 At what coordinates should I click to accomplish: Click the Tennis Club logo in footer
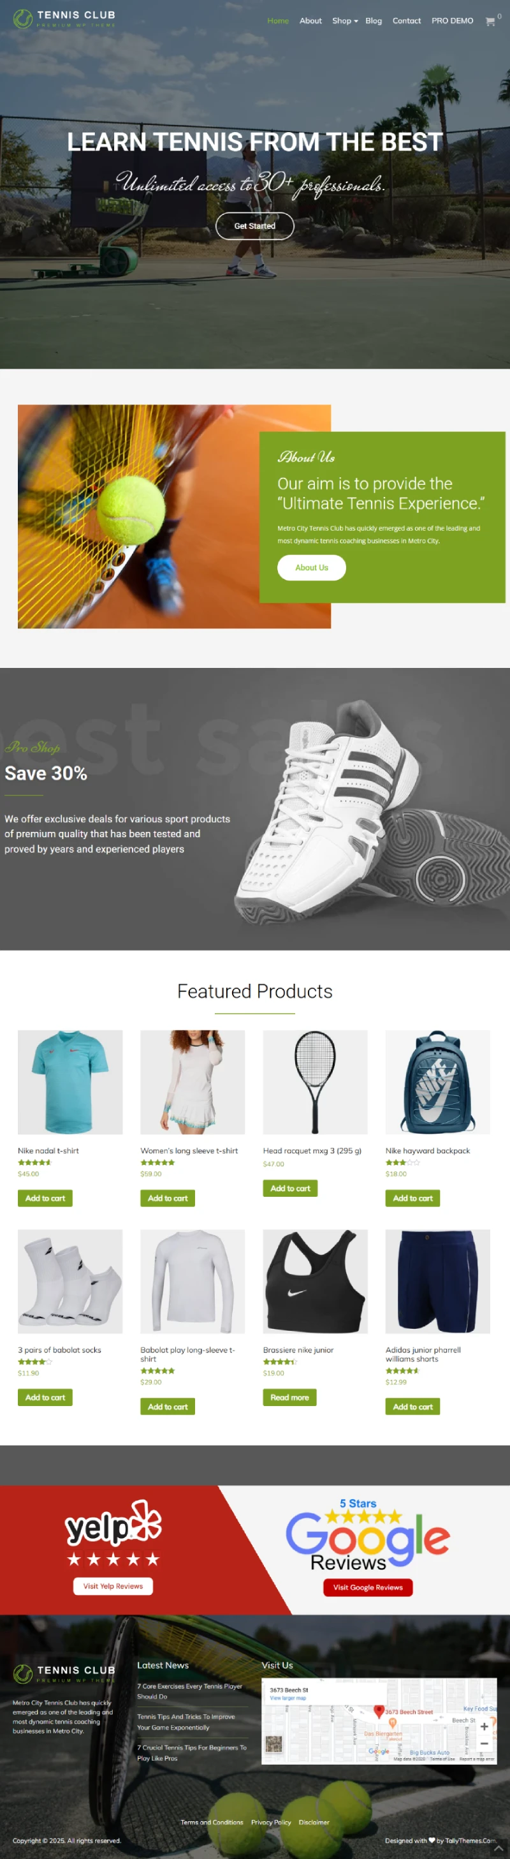point(64,1673)
